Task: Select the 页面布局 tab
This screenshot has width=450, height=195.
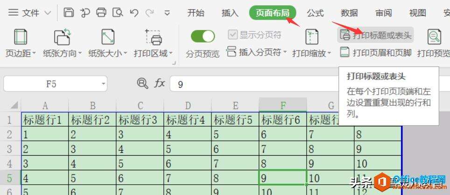Action: (x=272, y=13)
